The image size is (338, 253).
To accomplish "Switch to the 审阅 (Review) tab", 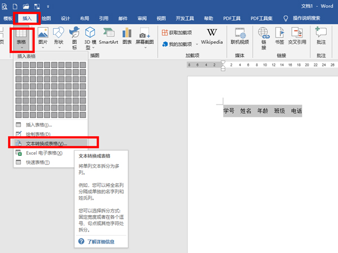I will [x=141, y=18].
